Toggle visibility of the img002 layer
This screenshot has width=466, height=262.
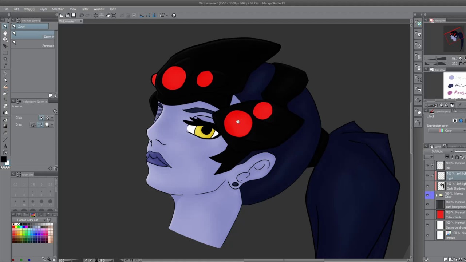pos(427,235)
